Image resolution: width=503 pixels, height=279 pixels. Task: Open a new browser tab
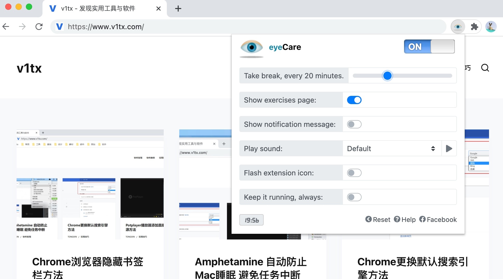178,9
